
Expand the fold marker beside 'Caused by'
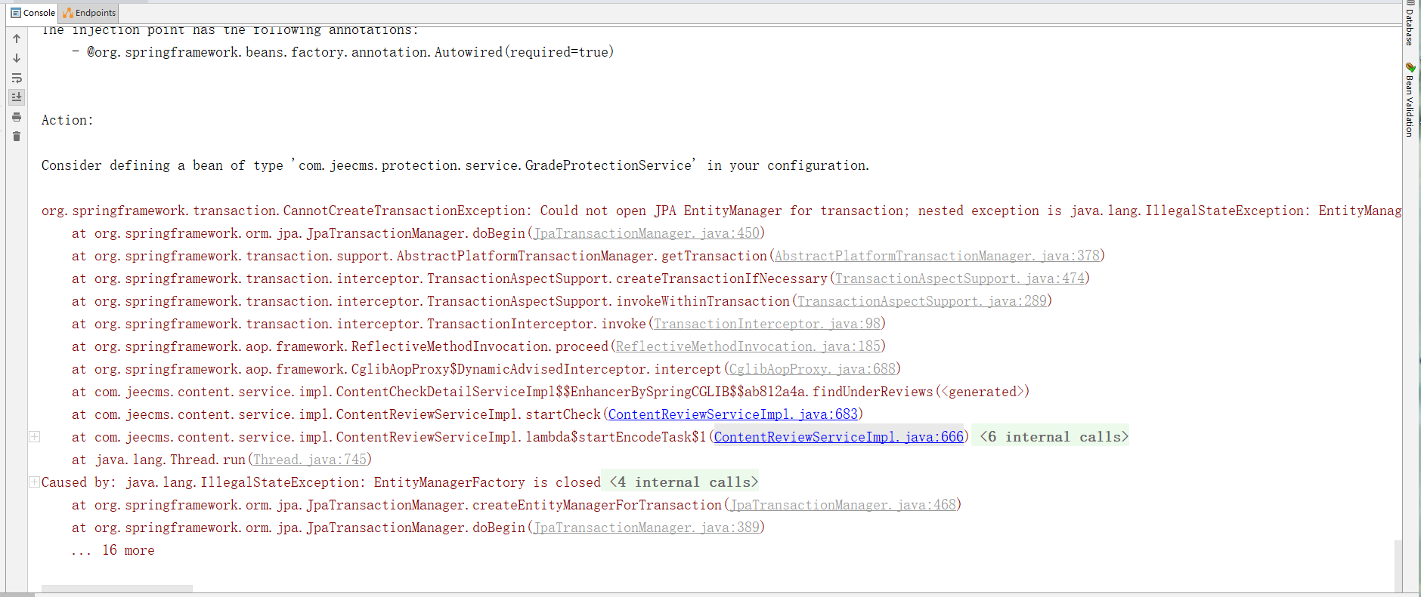[x=34, y=482]
